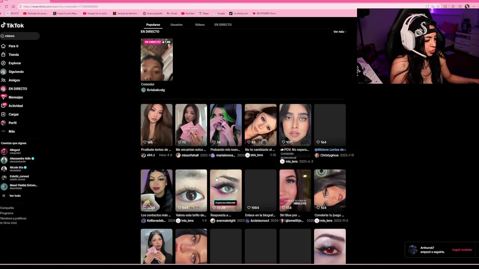Click the browser home button
Viewport: 479px width, 269px height.
point(13,6)
